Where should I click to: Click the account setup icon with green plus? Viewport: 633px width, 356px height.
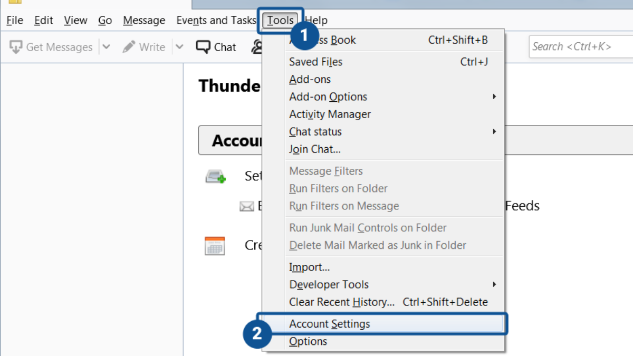(215, 176)
